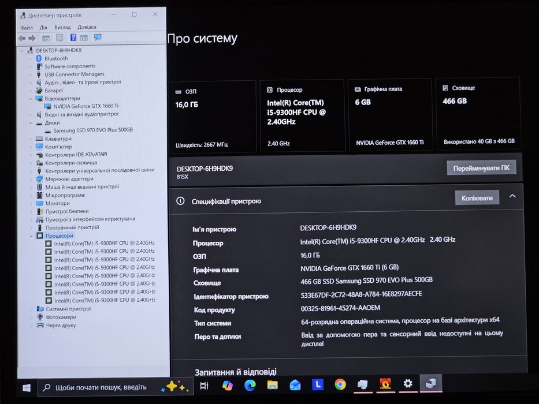
Task: Select the audio, video and game devices icon
Action: [x=39, y=83]
